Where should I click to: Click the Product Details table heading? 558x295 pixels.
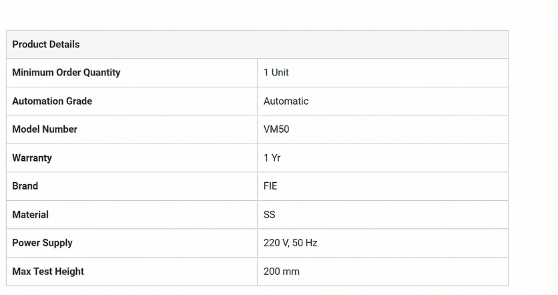(45, 44)
